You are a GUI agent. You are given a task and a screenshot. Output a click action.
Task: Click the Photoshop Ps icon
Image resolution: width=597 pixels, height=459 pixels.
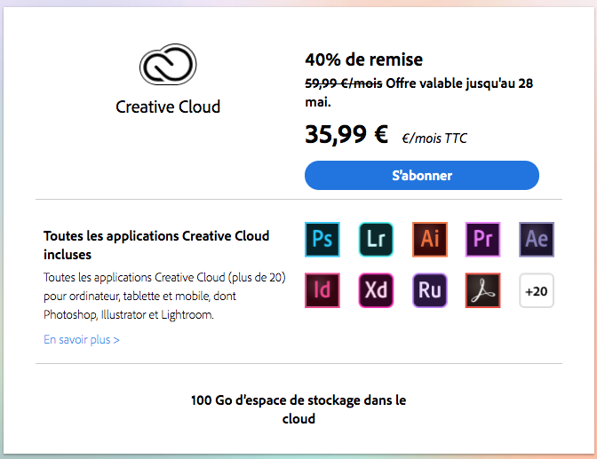(x=322, y=240)
